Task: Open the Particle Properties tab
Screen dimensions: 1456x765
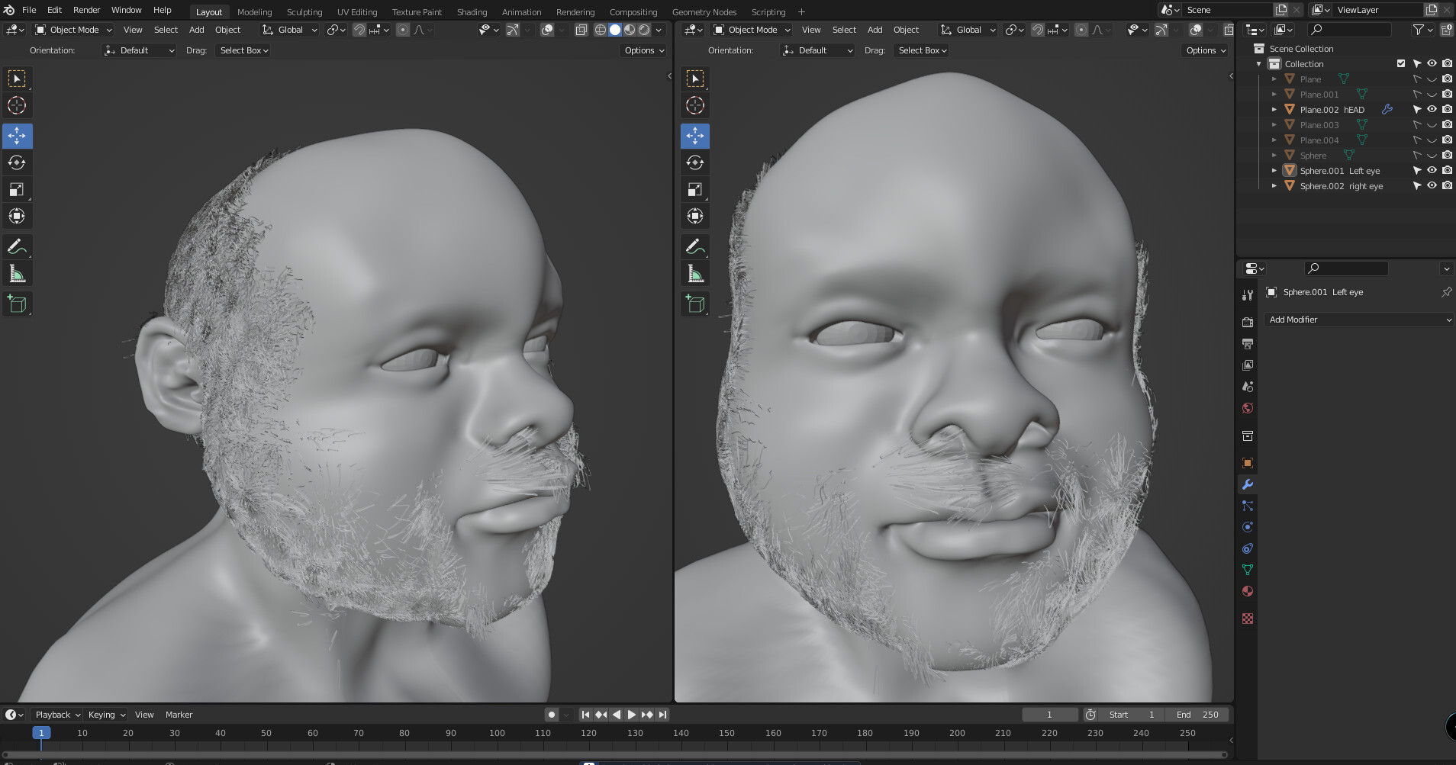Action: coord(1248,506)
